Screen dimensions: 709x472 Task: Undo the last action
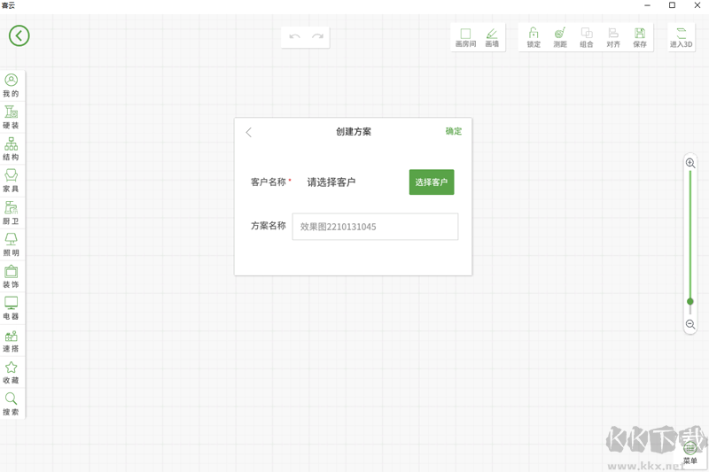(x=295, y=36)
